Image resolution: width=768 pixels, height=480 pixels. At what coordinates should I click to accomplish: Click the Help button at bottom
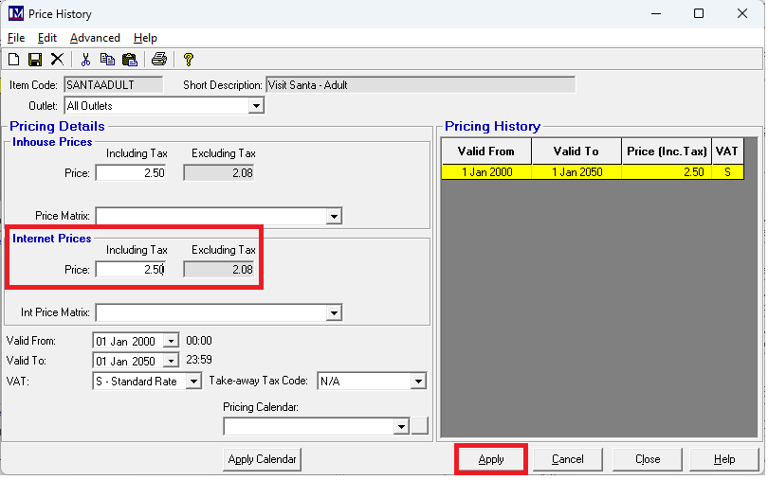724,459
